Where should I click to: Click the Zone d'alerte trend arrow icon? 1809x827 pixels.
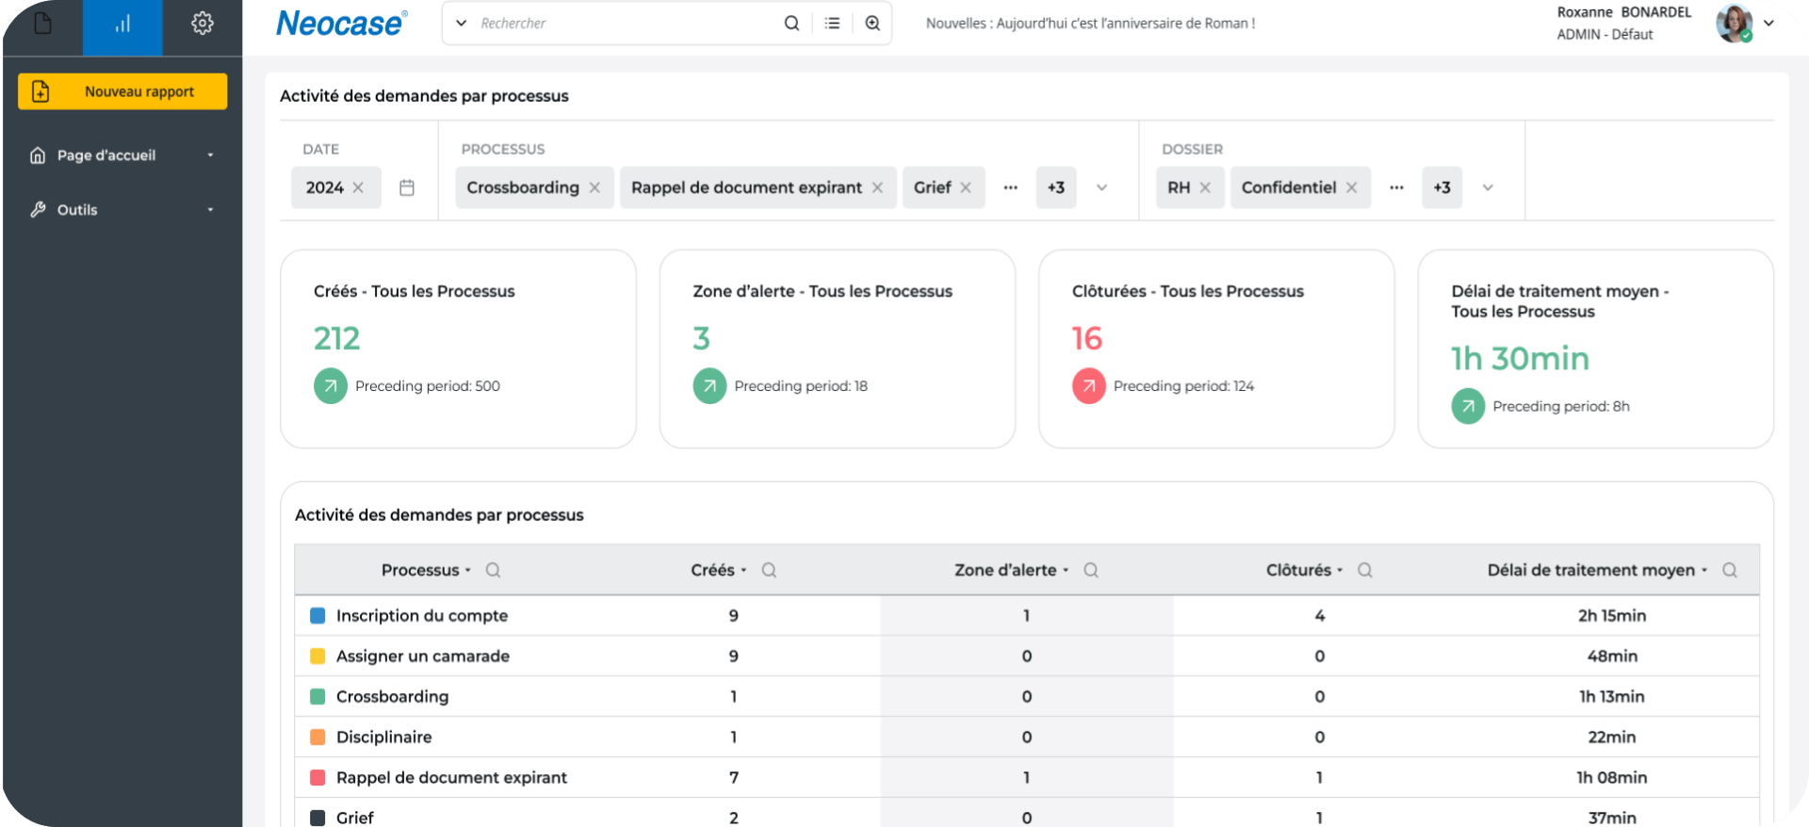pos(709,386)
